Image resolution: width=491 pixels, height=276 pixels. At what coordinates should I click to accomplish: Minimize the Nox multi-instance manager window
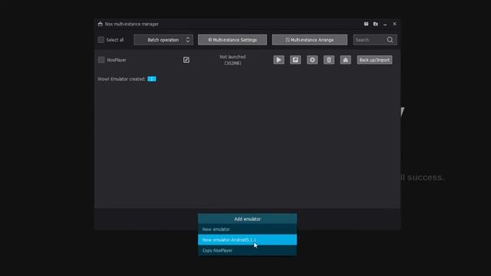tap(385, 24)
